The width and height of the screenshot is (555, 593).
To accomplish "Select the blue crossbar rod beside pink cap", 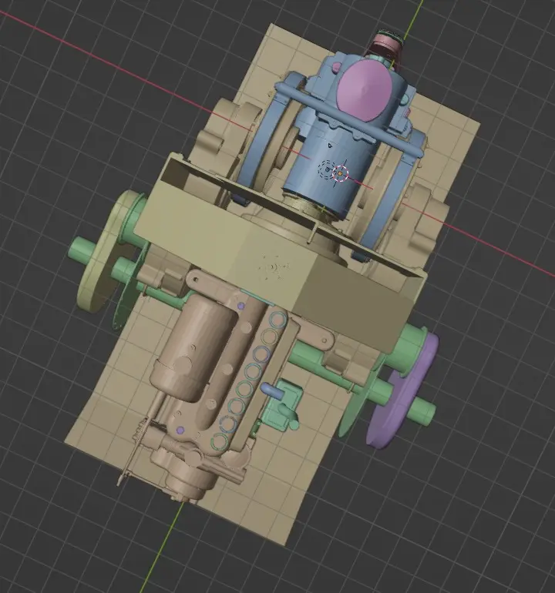I will pos(349,119).
